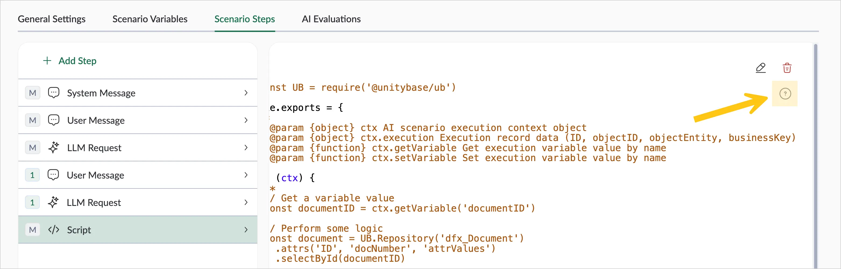Click the plus icon beside Add Step
The image size is (841, 269).
click(47, 61)
